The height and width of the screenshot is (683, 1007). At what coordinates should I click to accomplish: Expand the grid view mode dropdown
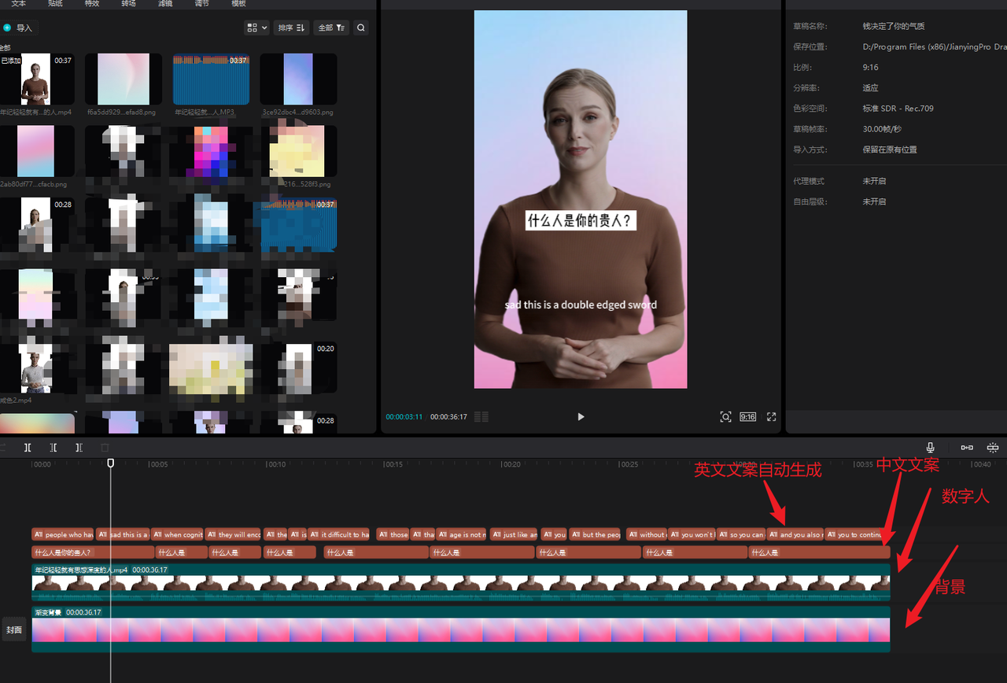click(257, 28)
